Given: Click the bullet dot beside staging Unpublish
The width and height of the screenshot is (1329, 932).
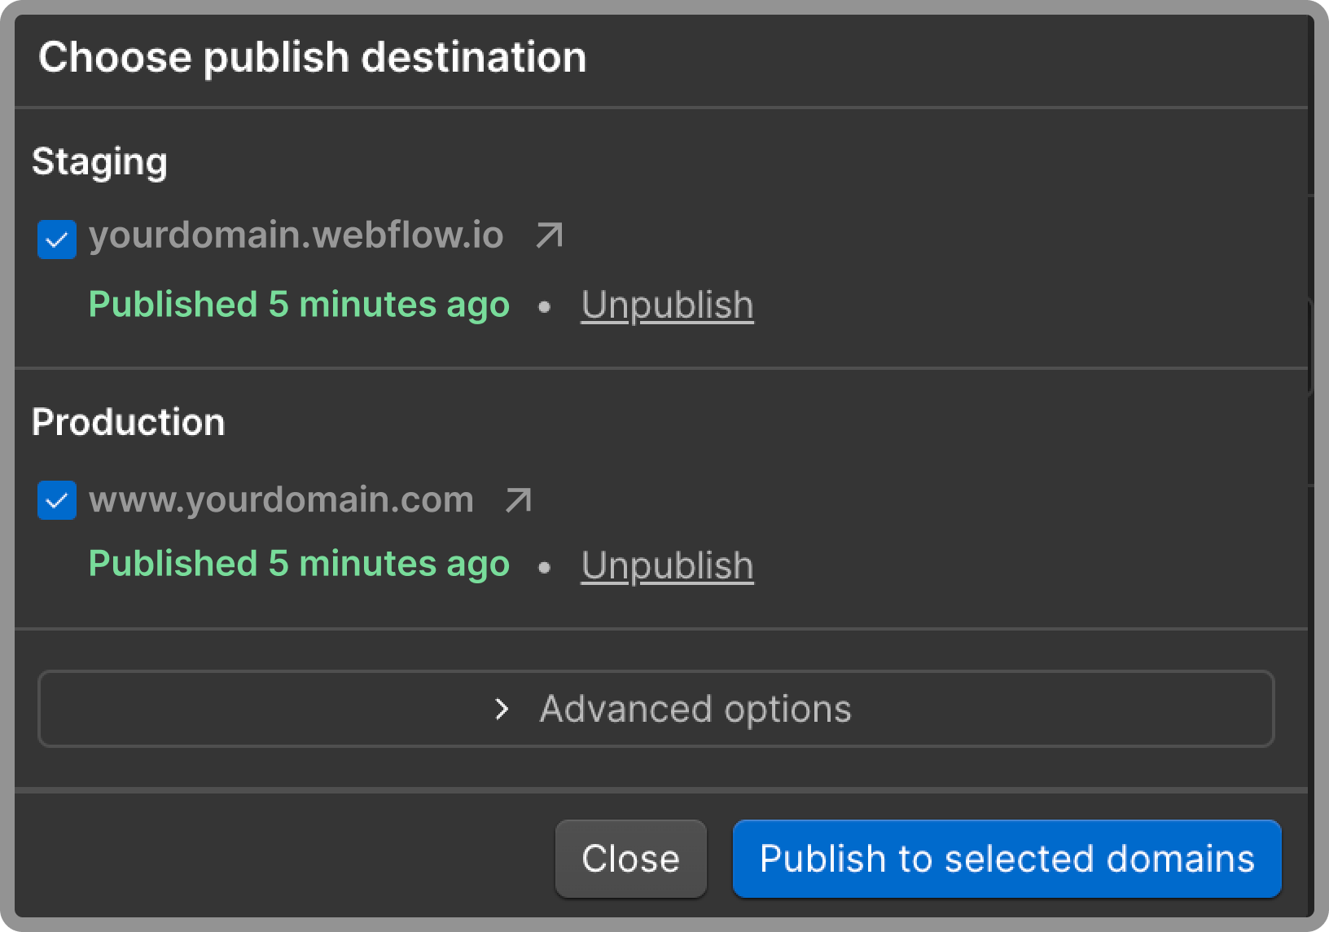Looking at the screenshot, I should click(x=544, y=306).
